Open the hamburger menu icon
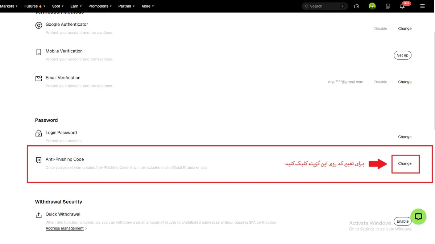The height and width of the screenshot is (244, 435). [422, 6]
